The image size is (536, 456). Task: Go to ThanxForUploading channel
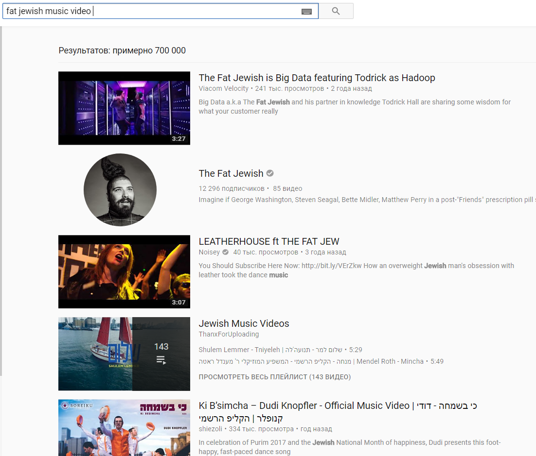coord(229,334)
